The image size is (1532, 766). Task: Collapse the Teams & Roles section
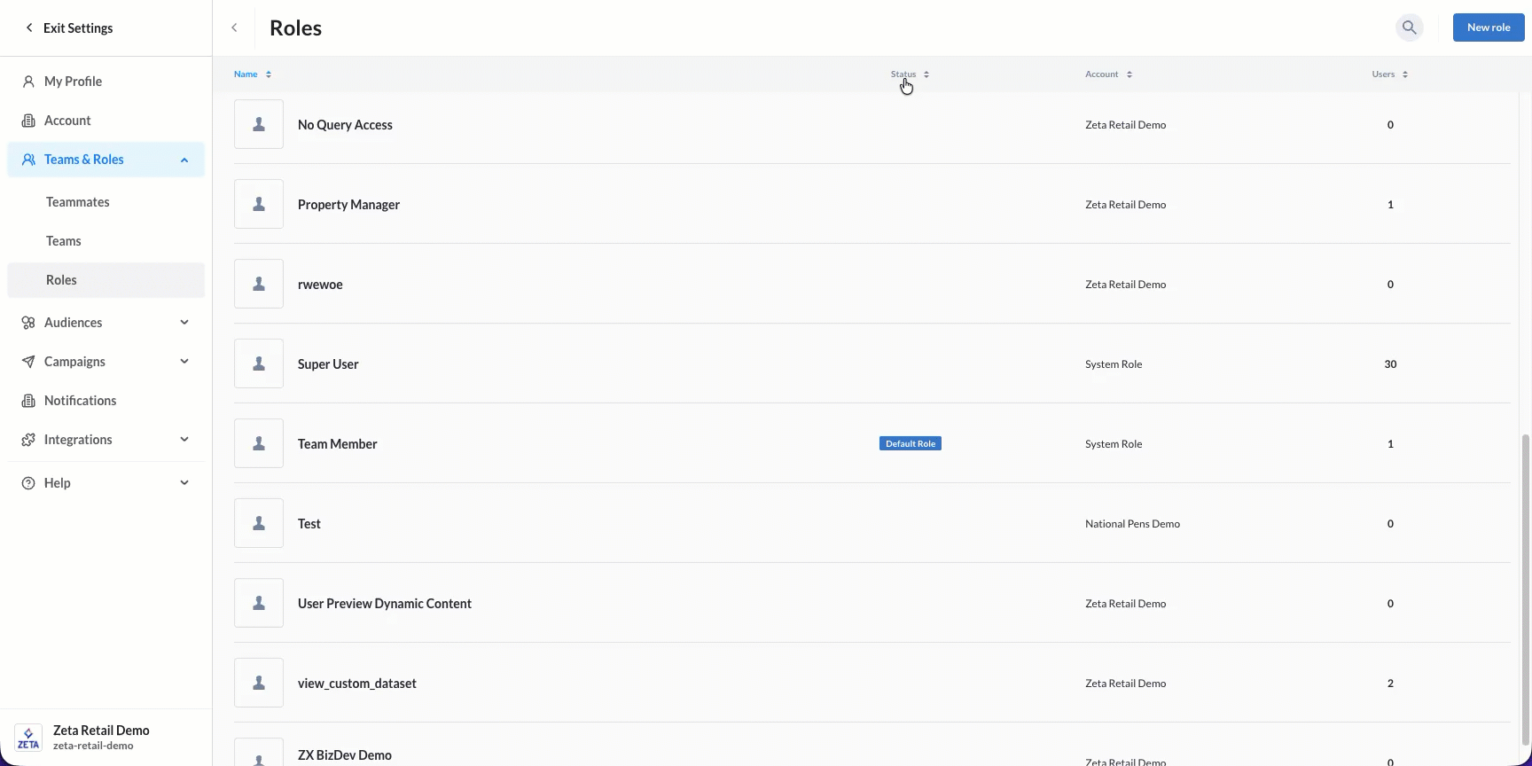[184, 160]
